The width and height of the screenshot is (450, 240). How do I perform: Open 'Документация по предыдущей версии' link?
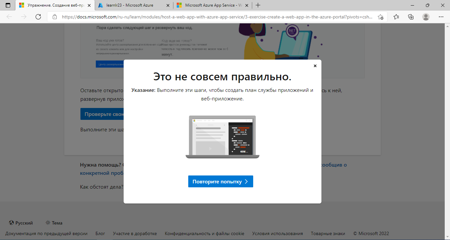pos(46,233)
